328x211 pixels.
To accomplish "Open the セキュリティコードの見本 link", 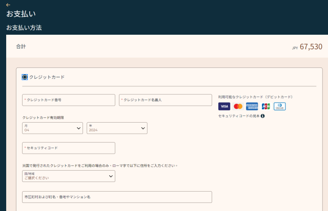I will pos(239,116).
